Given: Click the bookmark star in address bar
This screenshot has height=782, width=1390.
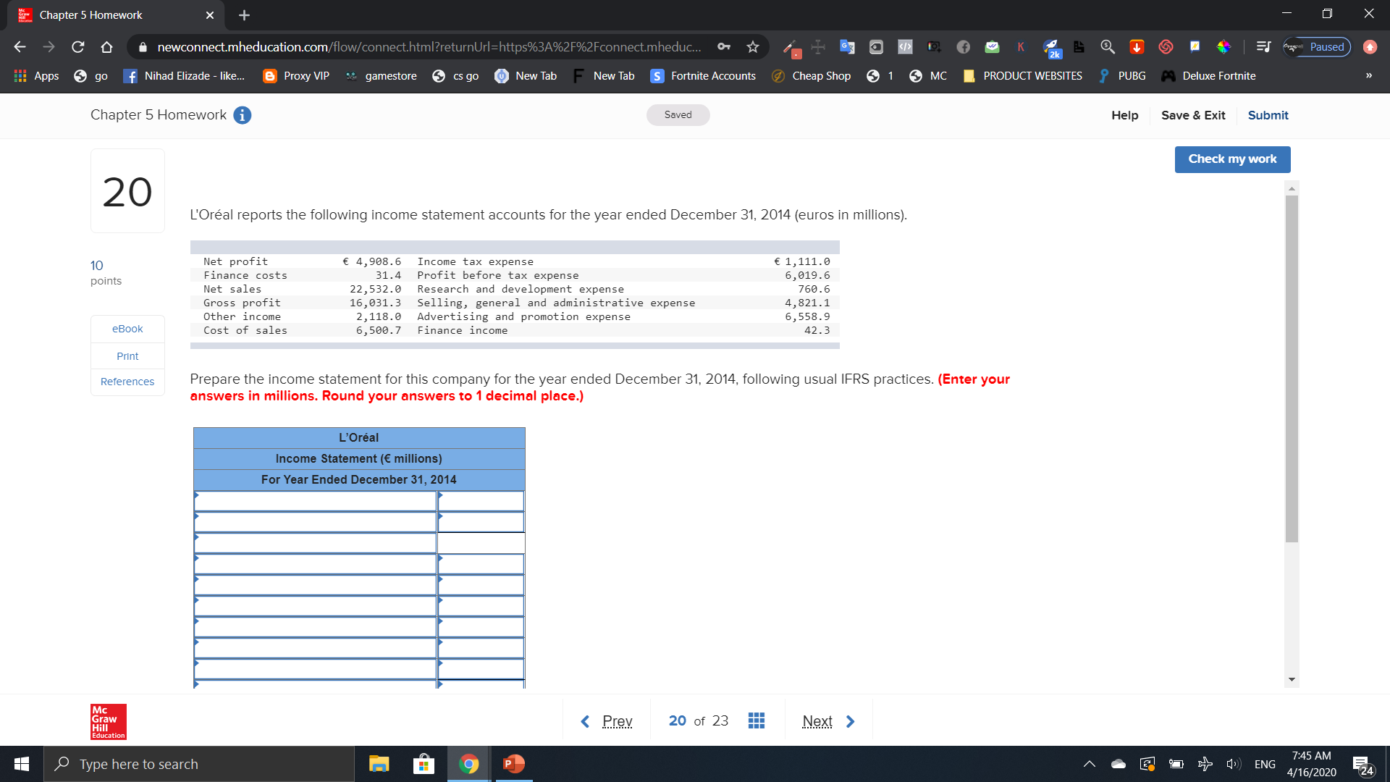Looking at the screenshot, I should (753, 47).
